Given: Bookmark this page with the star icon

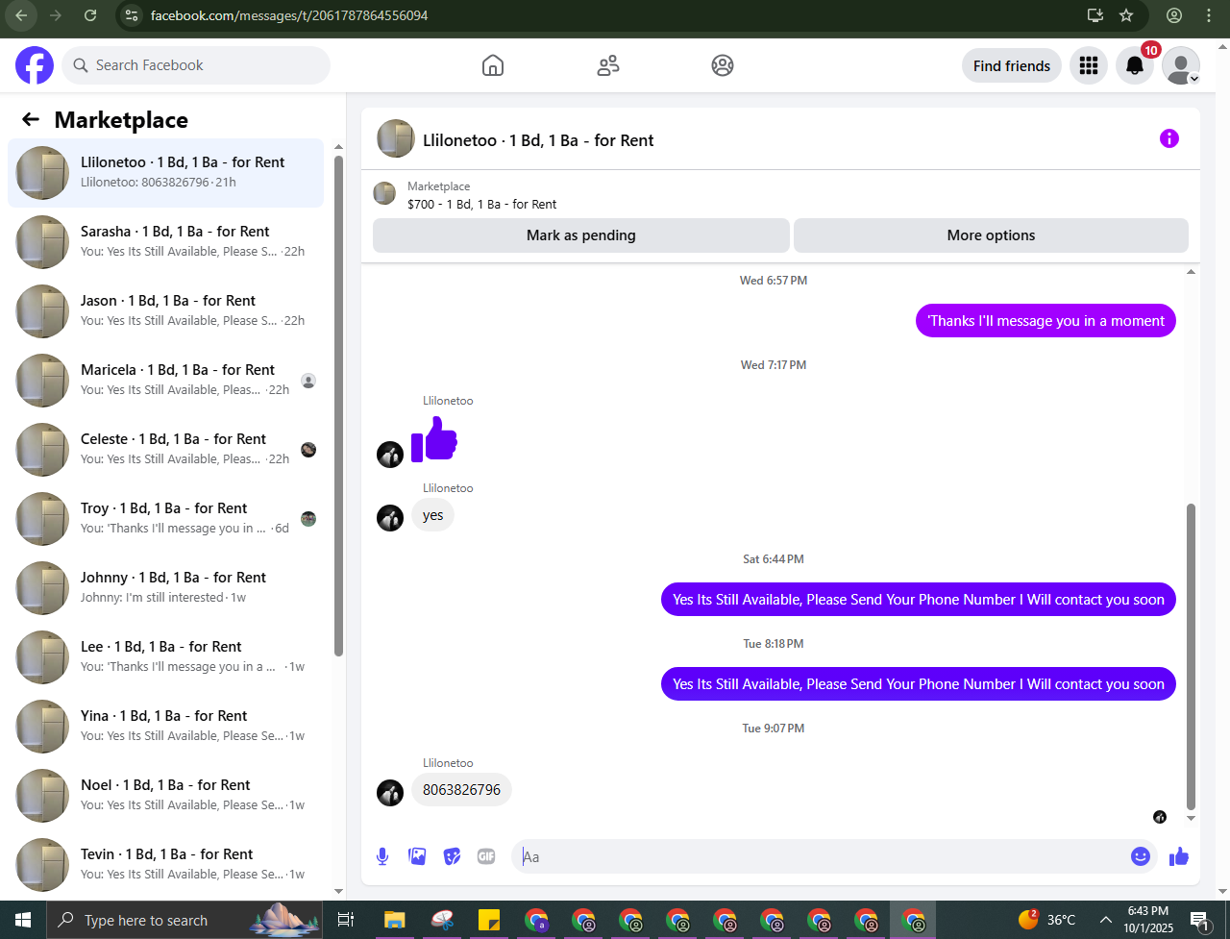Looking at the screenshot, I should coord(1126,15).
